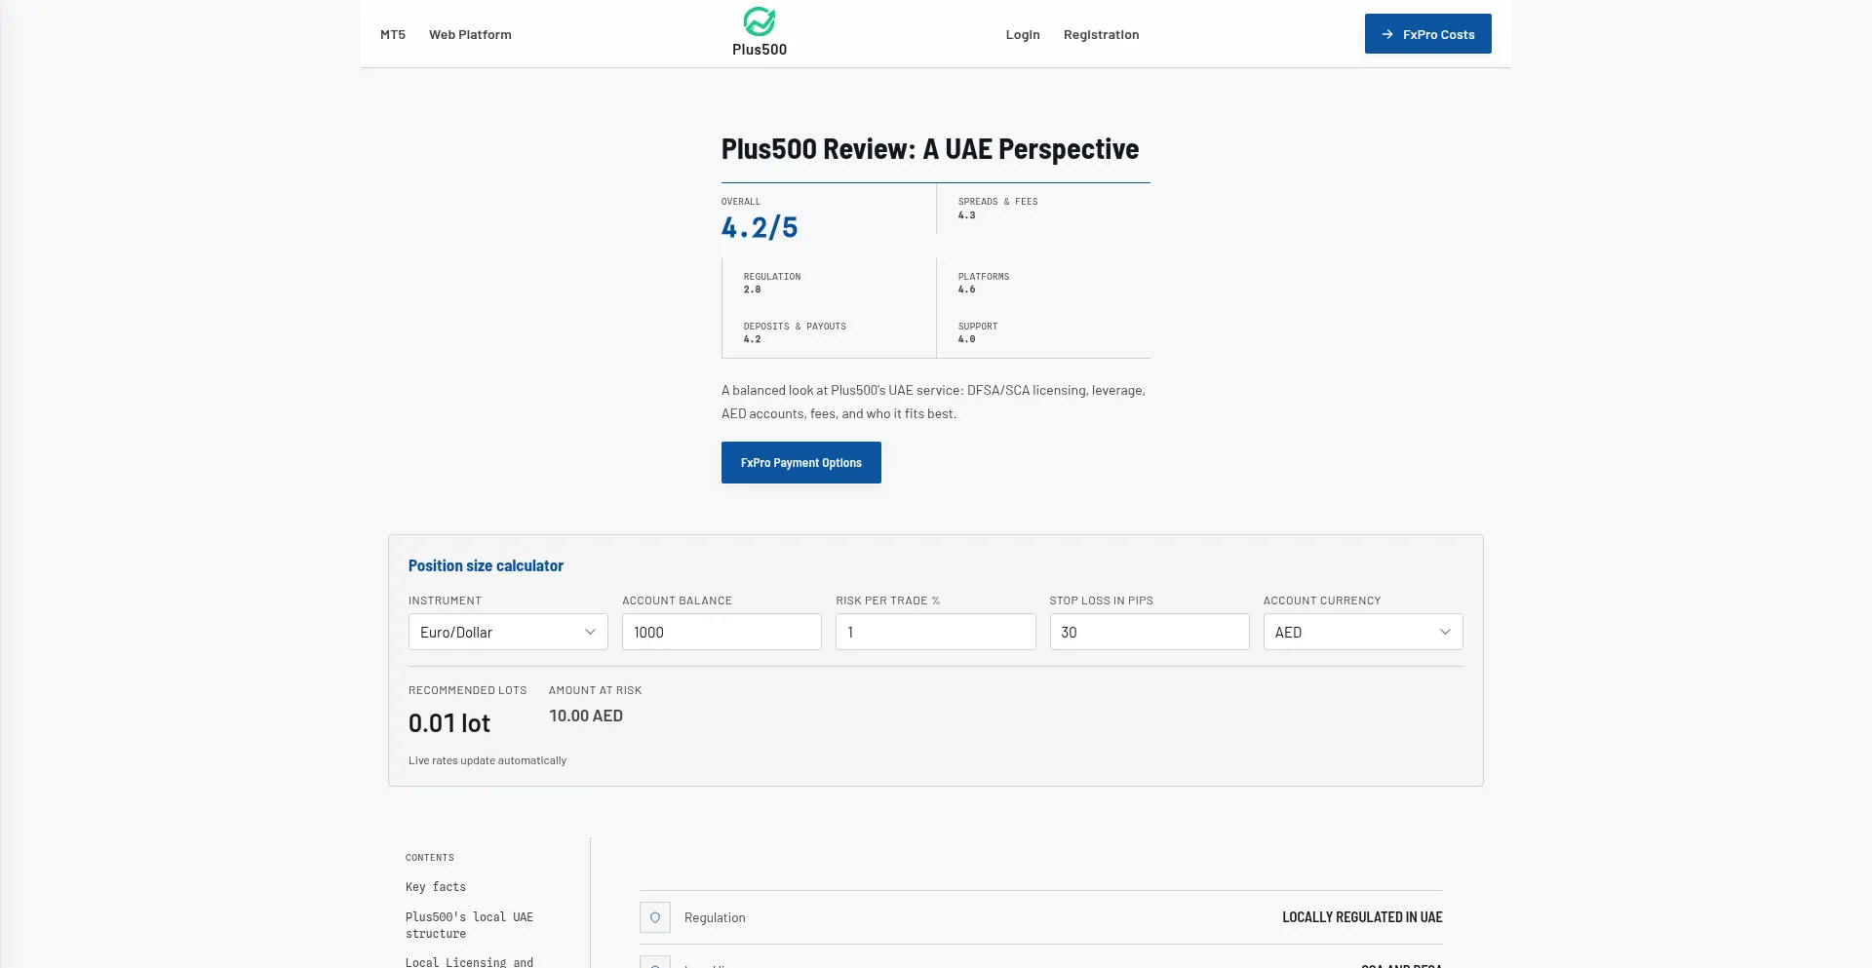The width and height of the screenshot is (1872, 968).
Task: Click the Position size calculator heading
Action: coord(486,565)
